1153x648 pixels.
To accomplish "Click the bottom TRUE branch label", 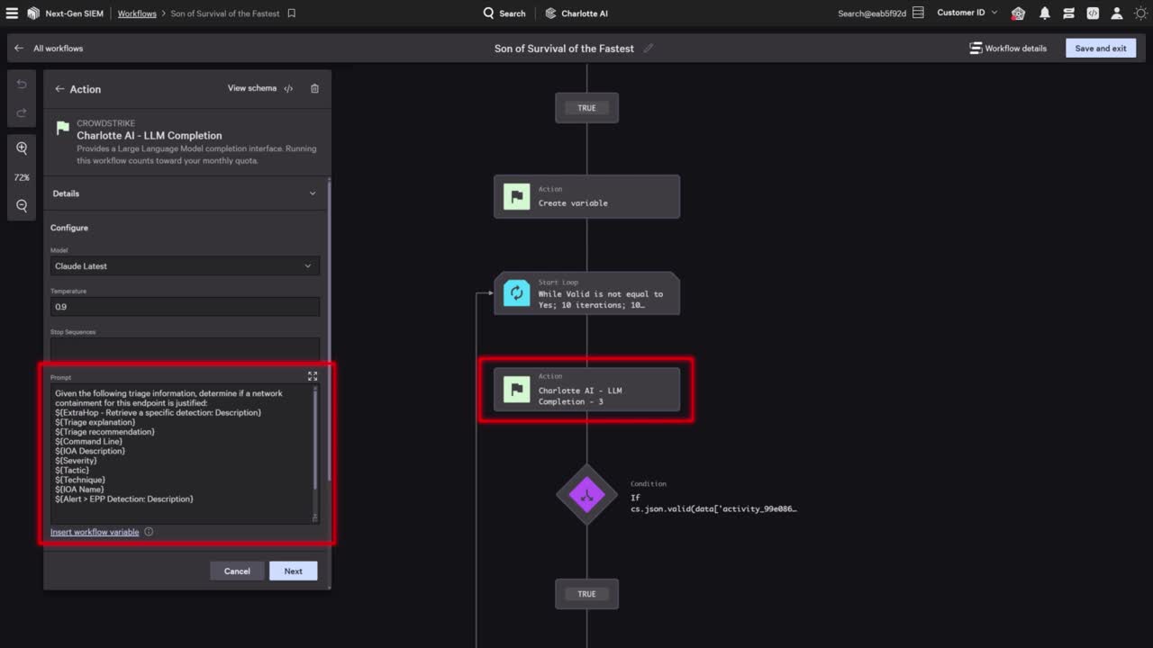I will [586, 594].
